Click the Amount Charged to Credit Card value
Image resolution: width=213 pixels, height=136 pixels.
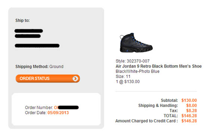[189, 121]
